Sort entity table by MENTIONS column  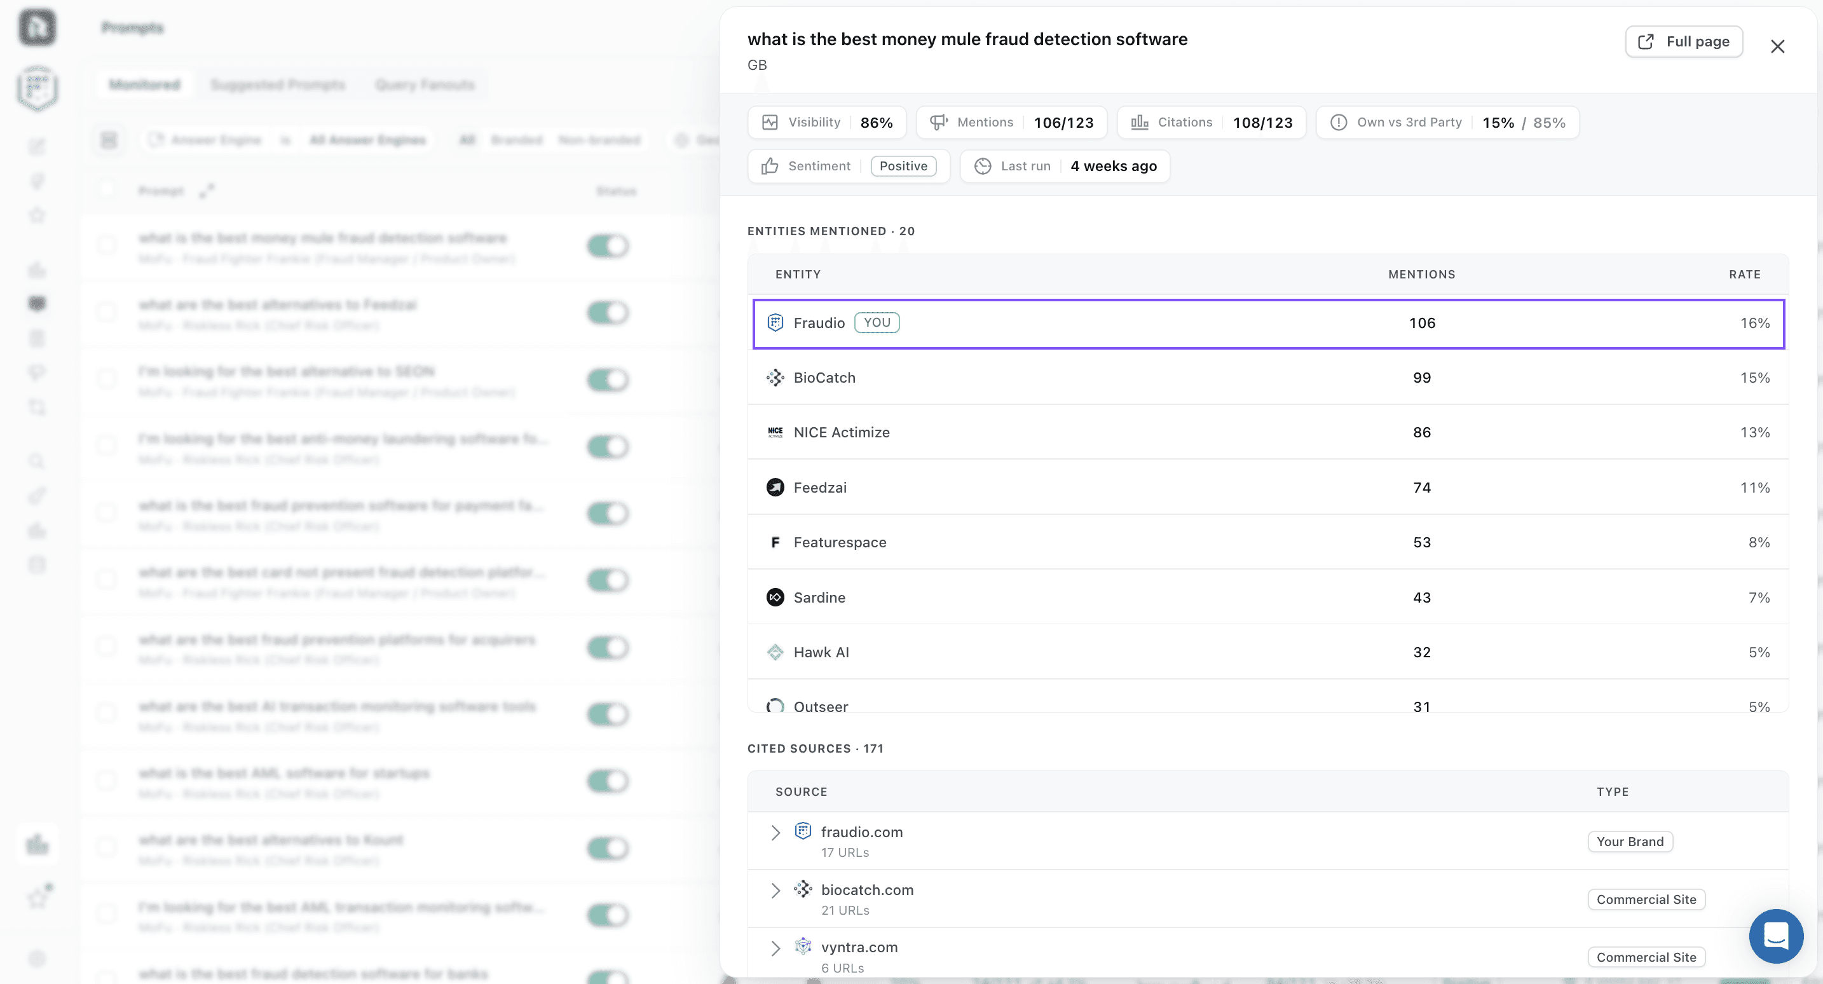pos(1421,275)
